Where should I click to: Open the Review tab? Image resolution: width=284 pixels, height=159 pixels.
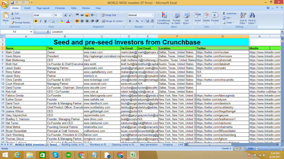[x=86, y=8]
